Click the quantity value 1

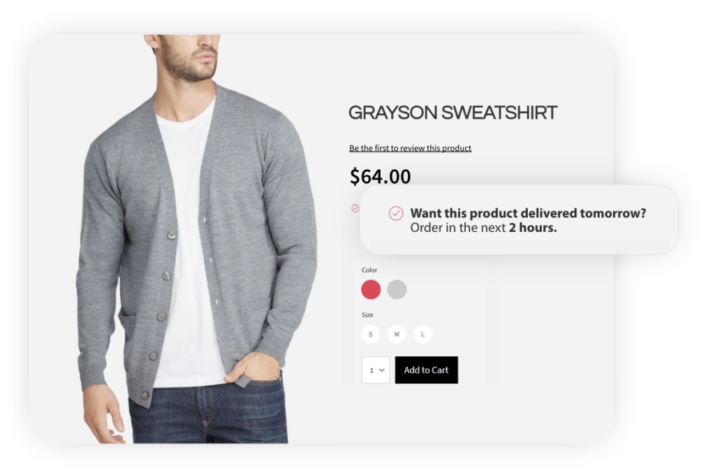coord(371,370)
